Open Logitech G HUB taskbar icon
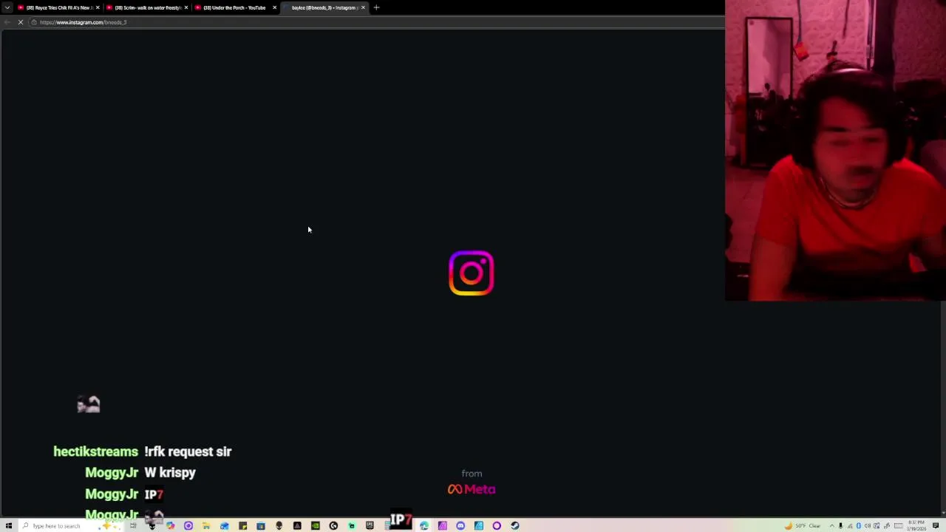 coord(333,525)
